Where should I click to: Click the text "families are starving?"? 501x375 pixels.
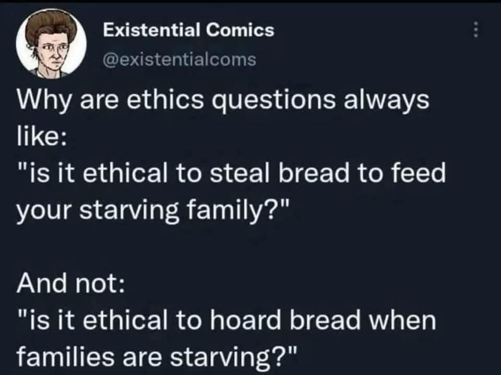pyautogui.click(x=157, y=357)
